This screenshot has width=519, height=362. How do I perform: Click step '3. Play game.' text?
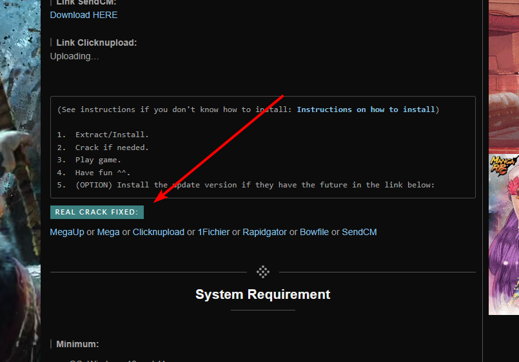click(x=89, y=160)
